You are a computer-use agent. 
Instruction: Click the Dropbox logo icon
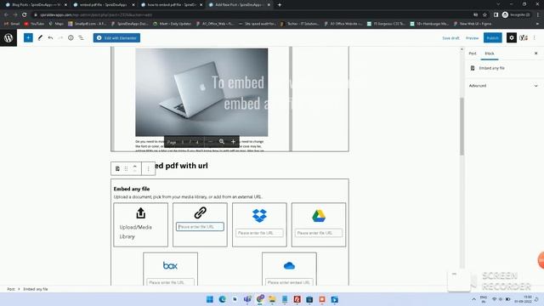[x=259, y=215]
